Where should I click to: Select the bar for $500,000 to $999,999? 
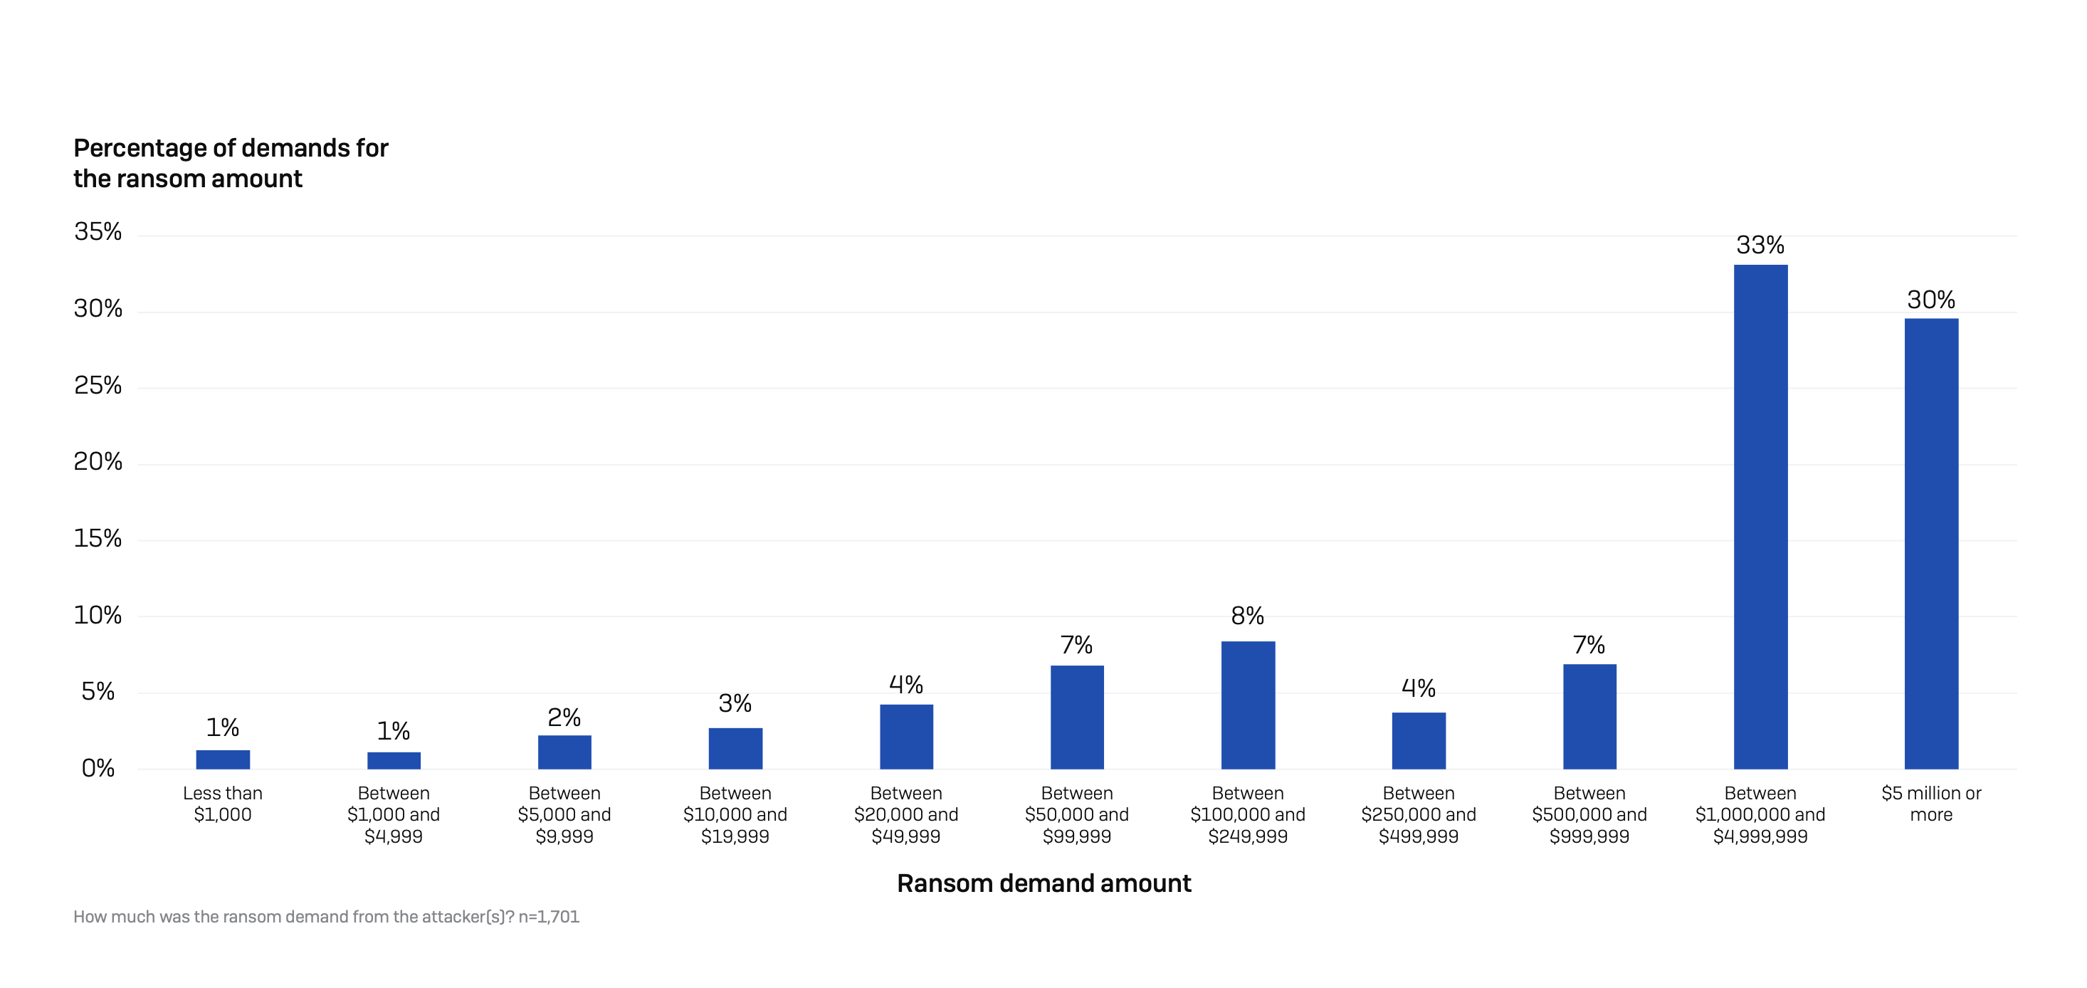tap(1589, 717)
